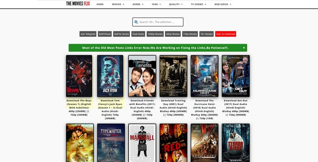Expand the TV Shows dropdown menu

coord(198,4)
